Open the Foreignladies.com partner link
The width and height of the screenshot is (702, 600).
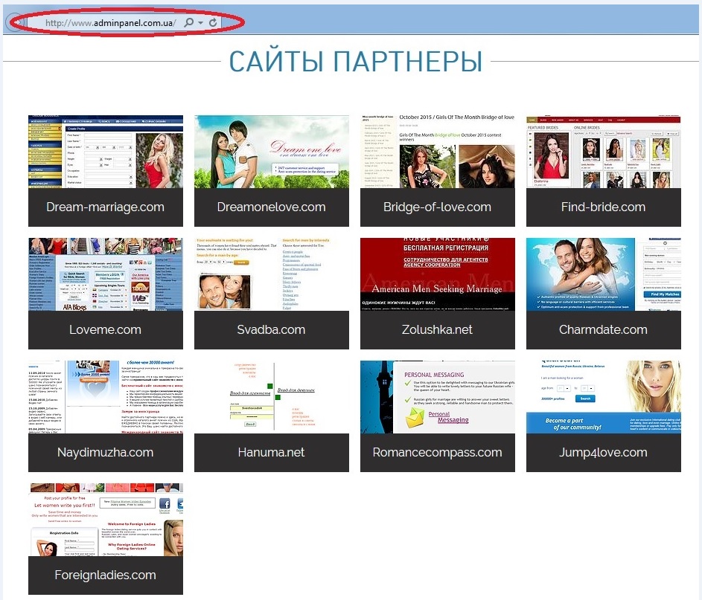pos(105,575)
